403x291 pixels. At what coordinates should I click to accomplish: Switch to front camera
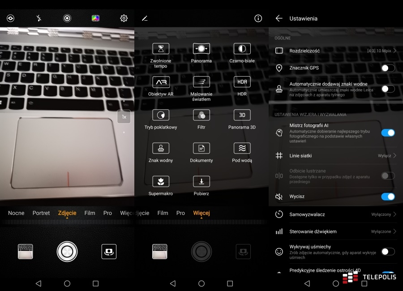pyautogui.click(x=109, y=251)
